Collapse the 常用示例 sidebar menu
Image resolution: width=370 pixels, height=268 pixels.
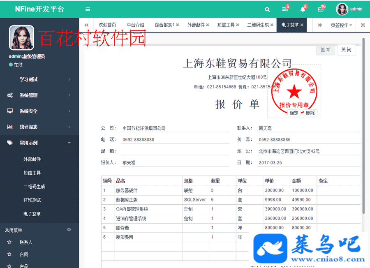[39, 143]
